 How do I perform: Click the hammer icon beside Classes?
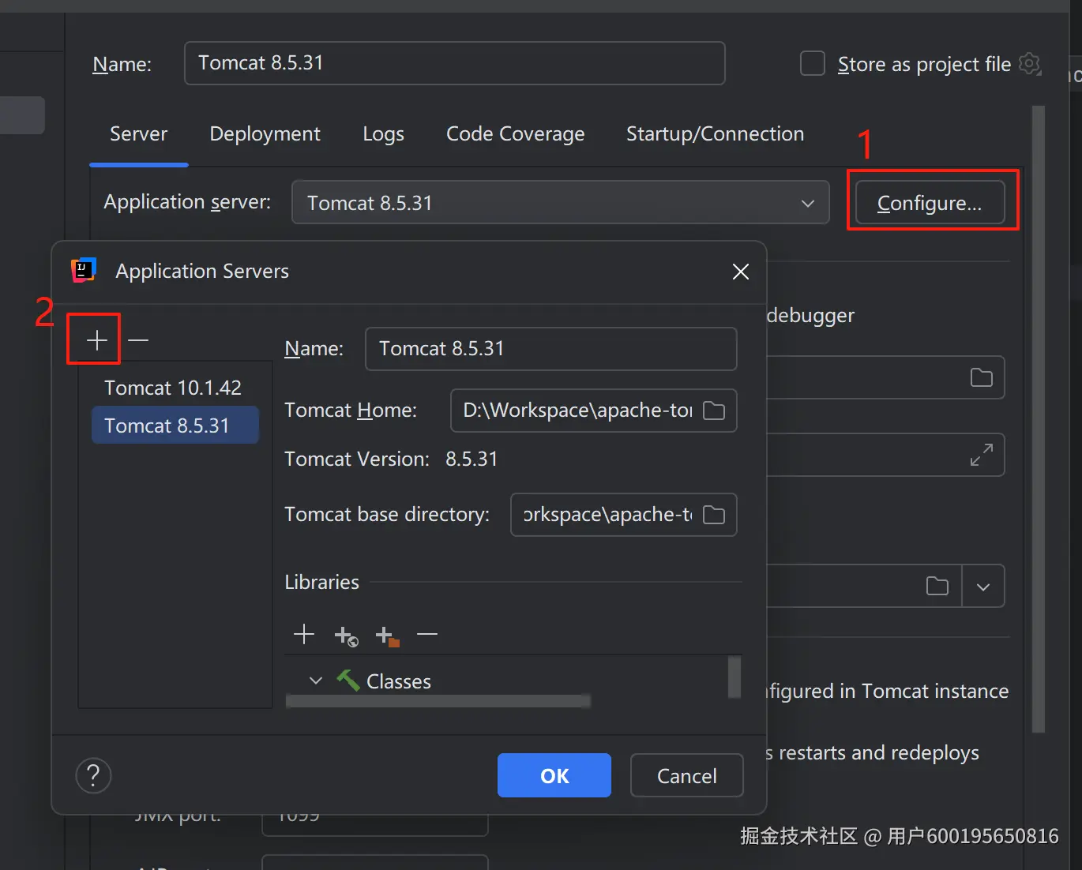(x=348, y=680)
